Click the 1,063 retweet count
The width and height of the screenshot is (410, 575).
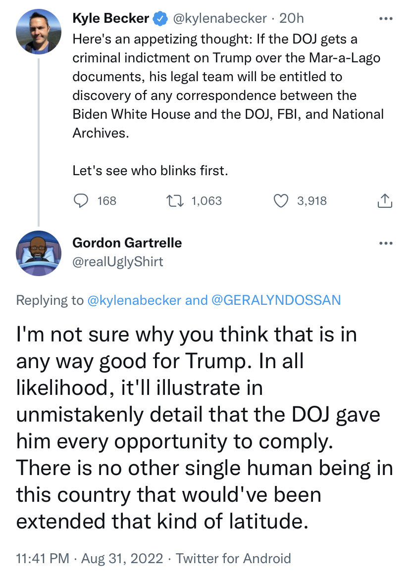(x=206, y=201)
